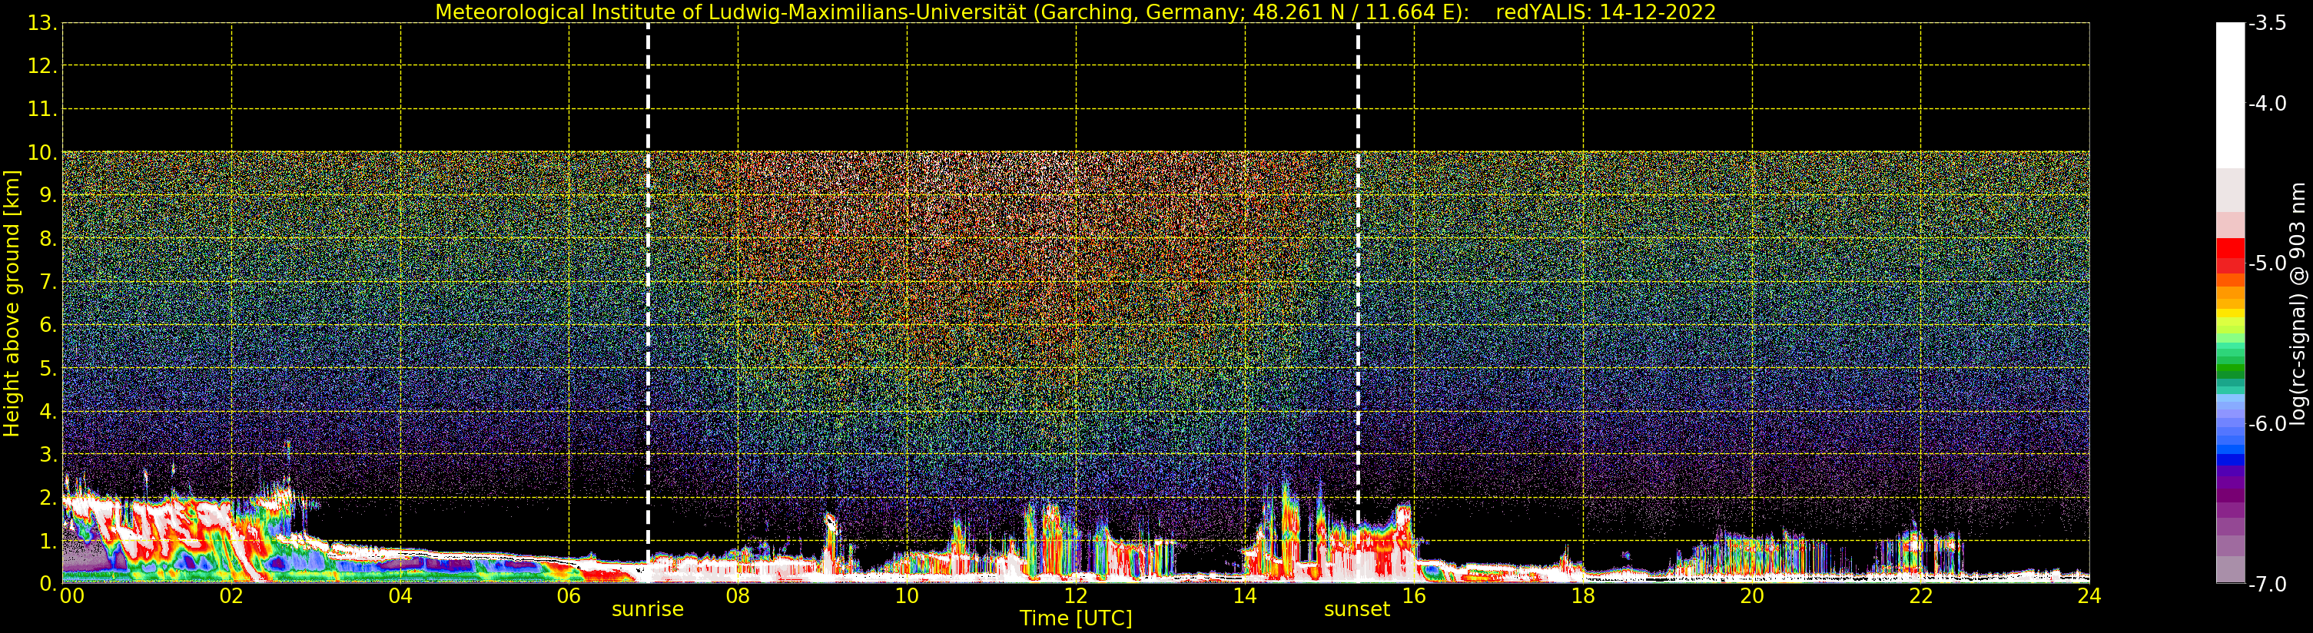Click the 'sunrise' label below the axis
The image size is (2313, 633).
pos(647,610)
